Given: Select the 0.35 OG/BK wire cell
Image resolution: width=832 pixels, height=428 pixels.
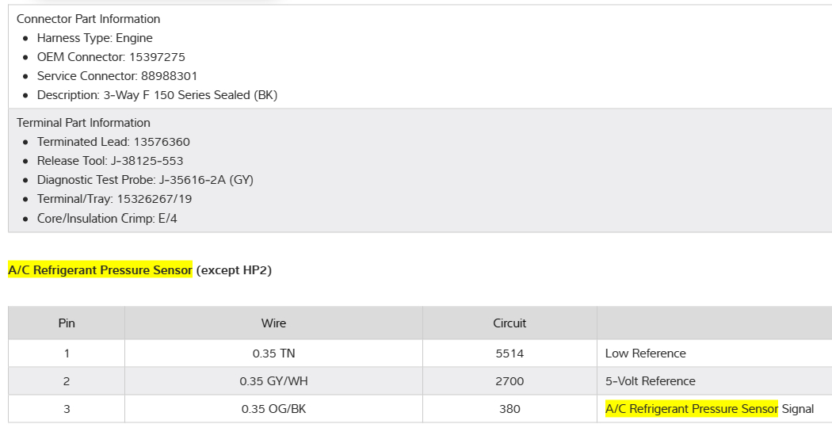Looking at the screenshot, I should point(273,409).
